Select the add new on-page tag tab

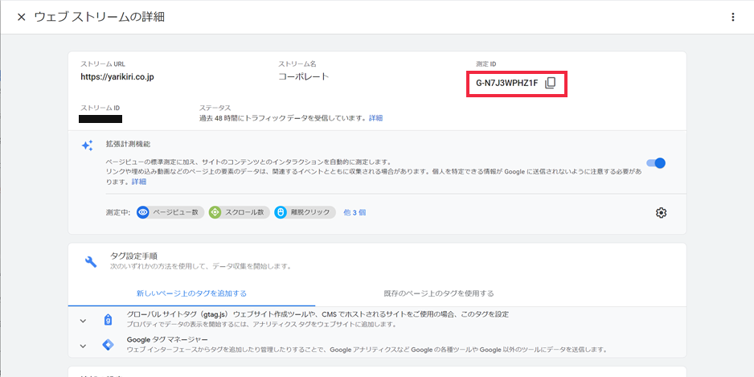pos(191,293)
